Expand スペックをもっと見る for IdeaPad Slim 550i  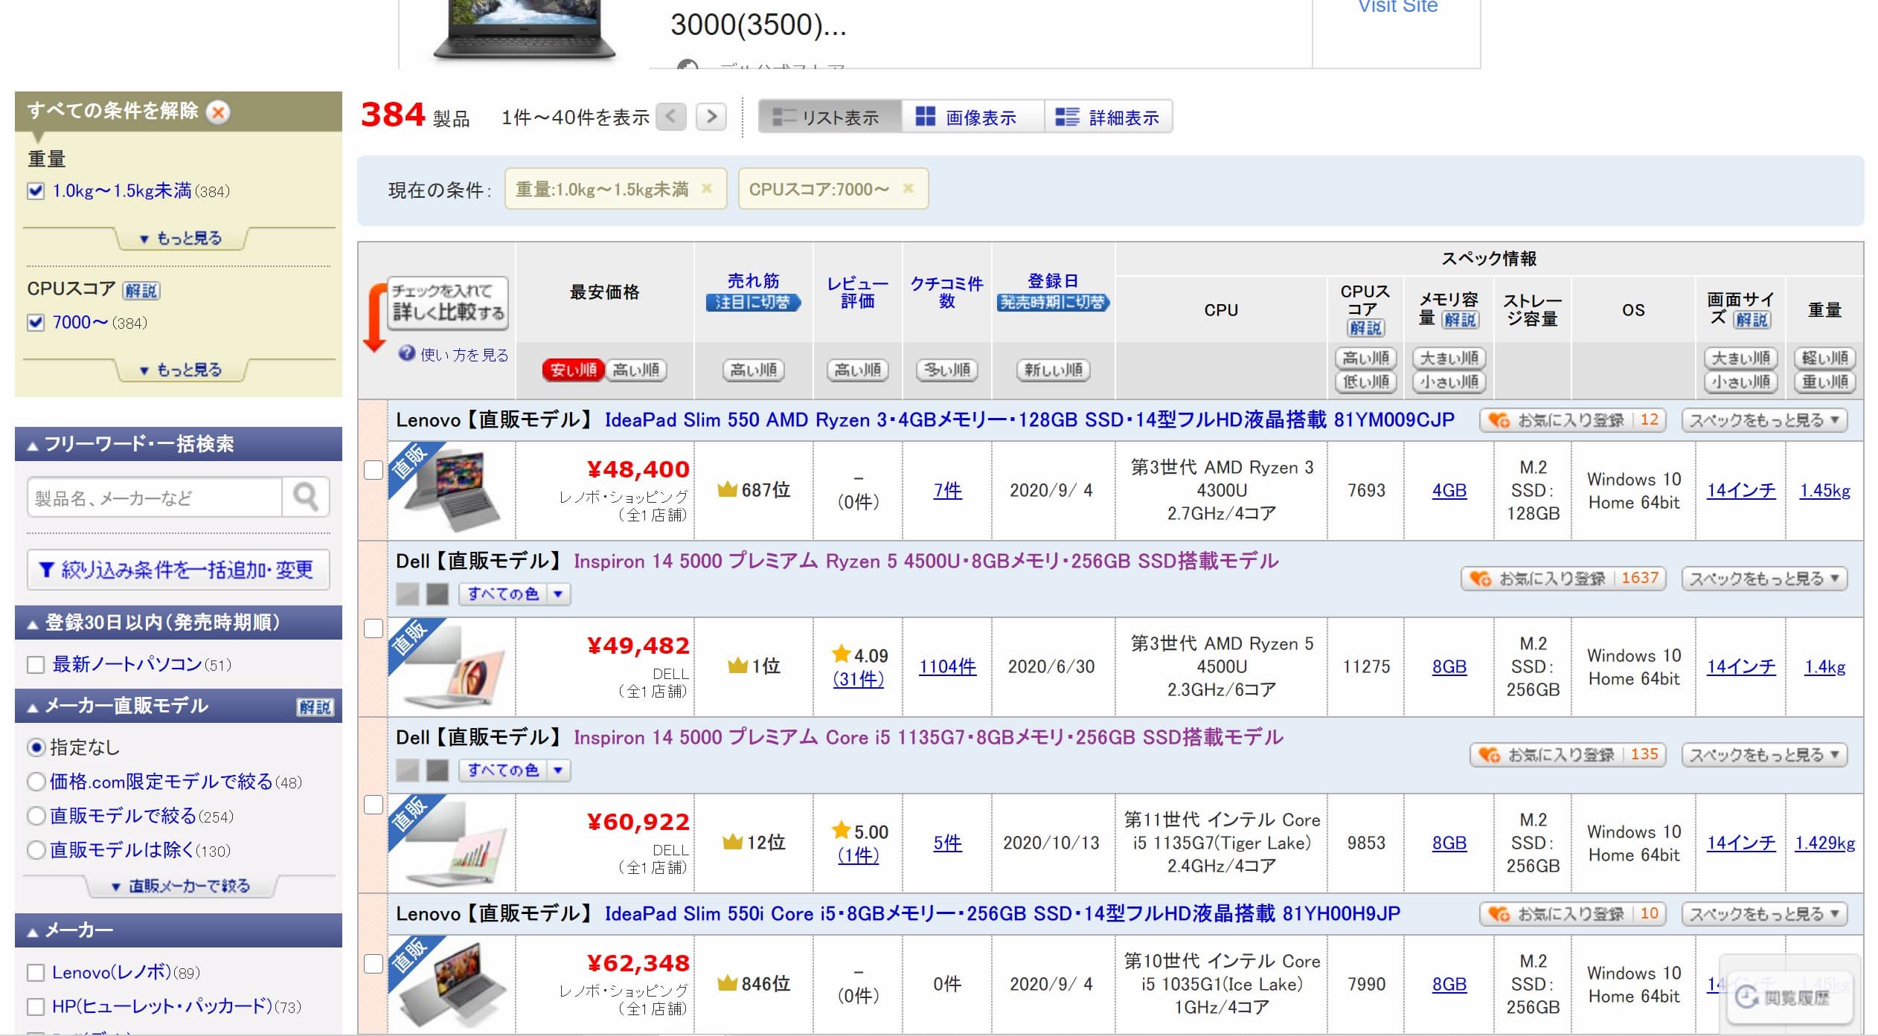pyautogui.click(x=1764, y=914)
